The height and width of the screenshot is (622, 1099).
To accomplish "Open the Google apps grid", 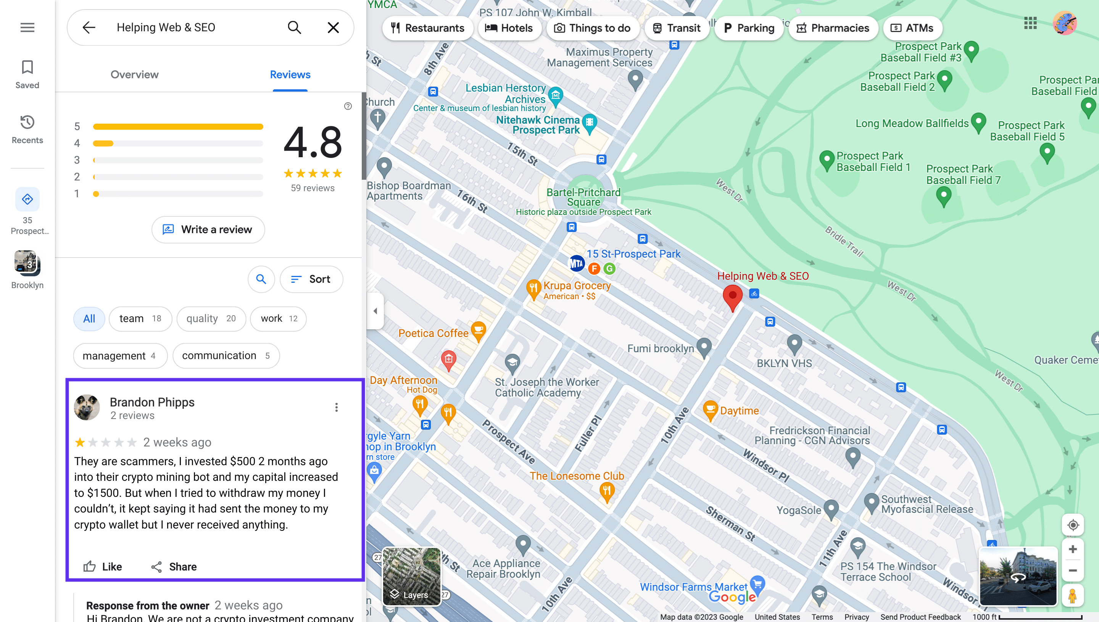I will [1030, 24].
